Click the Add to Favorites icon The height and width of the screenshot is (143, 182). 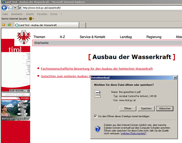click(9, 25)
